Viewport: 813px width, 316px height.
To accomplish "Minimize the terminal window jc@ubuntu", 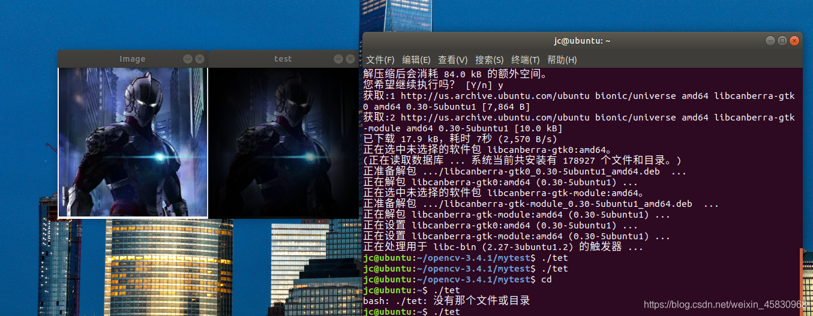I will click(770, 41).
